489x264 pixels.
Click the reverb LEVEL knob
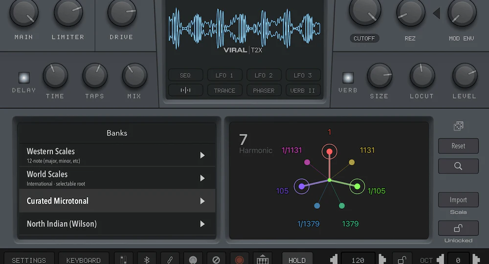(465, 75)
